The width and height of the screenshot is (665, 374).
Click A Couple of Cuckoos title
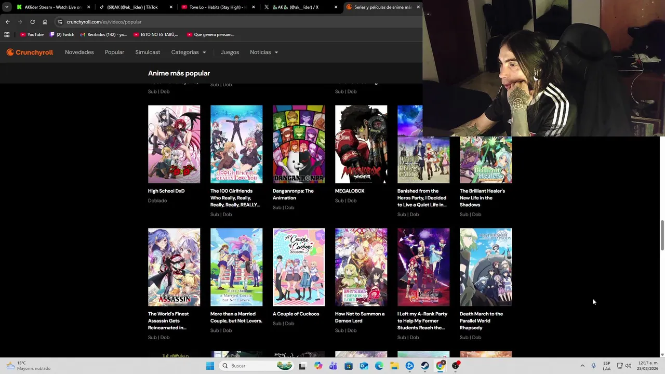click(296, 314)
